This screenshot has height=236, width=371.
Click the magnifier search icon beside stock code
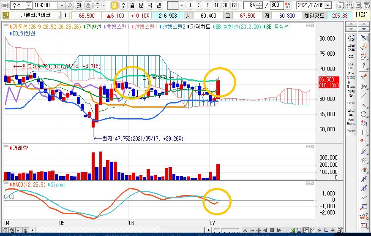click(x=70, y=5)
